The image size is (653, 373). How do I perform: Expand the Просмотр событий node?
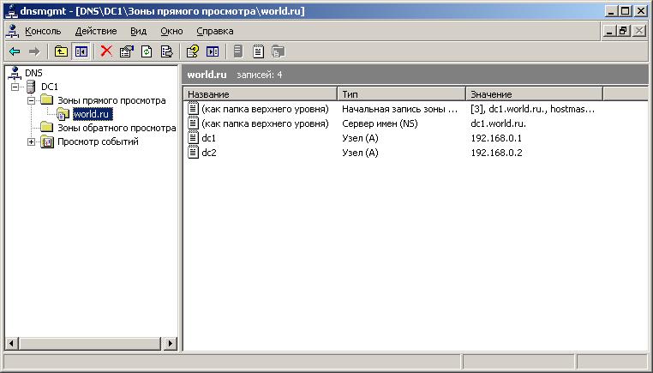[31, 142]
